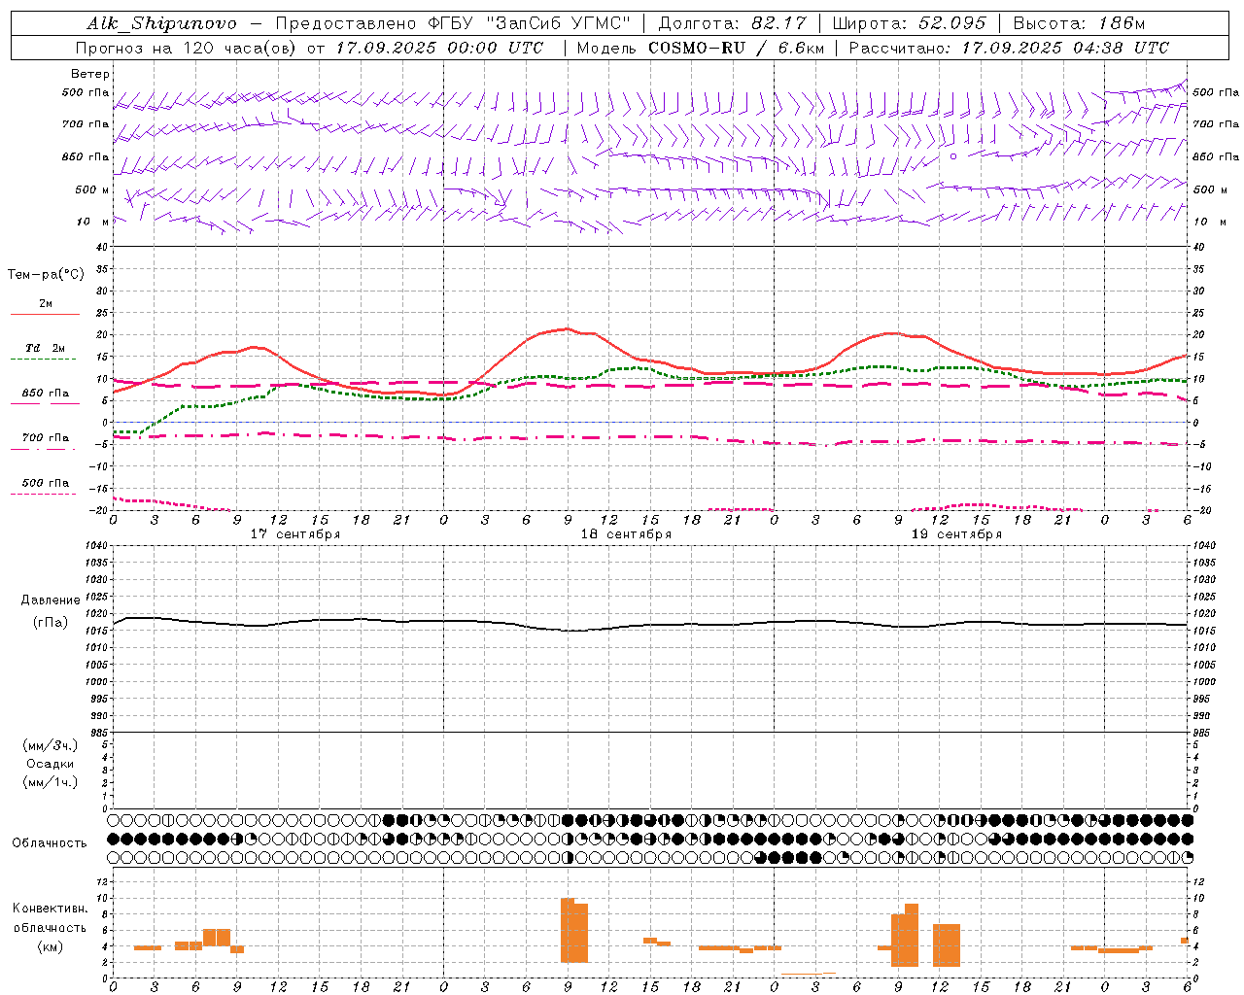1244x995 pixels.
Task: Click the left 1040 pressure axis value
Action: coord(96,545)
